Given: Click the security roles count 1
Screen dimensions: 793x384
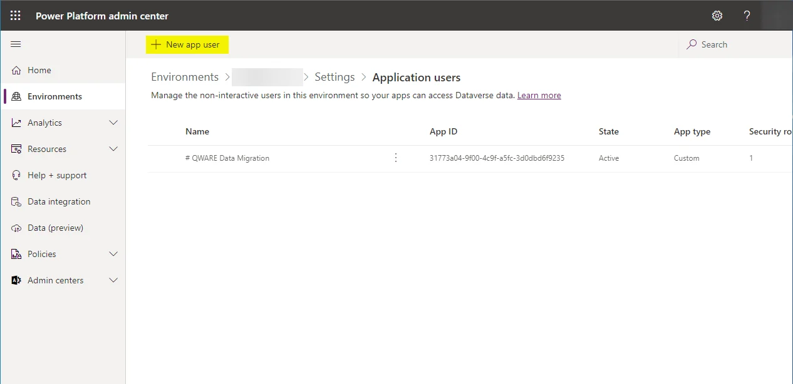Looking at the screenshot, I should click(751, 158).
